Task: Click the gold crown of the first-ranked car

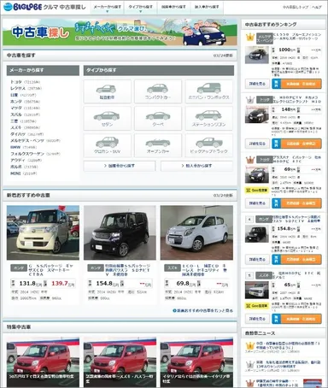Action: (250, 37)
